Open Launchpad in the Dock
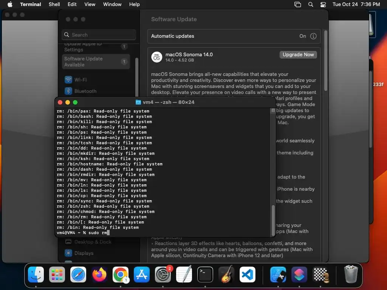Screen dimensions: 387x290 (57, 275)
